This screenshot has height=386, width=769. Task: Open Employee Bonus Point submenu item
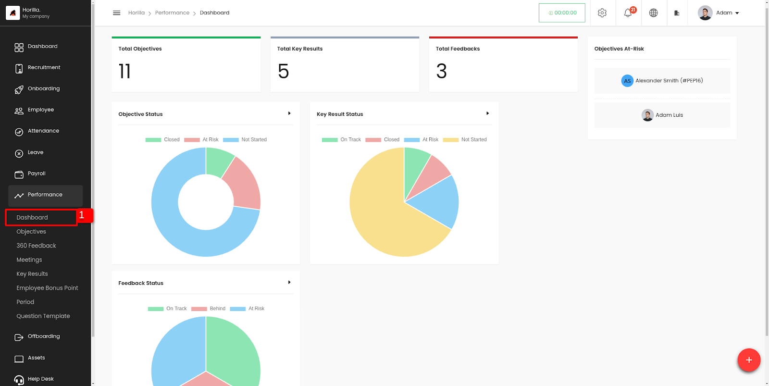(x=47, y=288)
